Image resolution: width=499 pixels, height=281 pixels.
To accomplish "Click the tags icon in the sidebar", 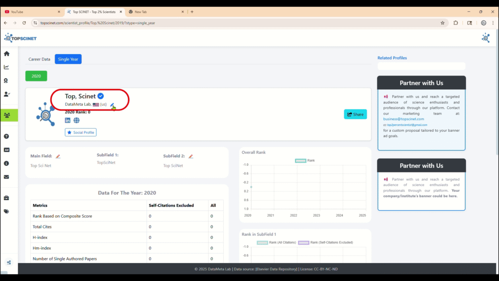I will pos(6,212).
